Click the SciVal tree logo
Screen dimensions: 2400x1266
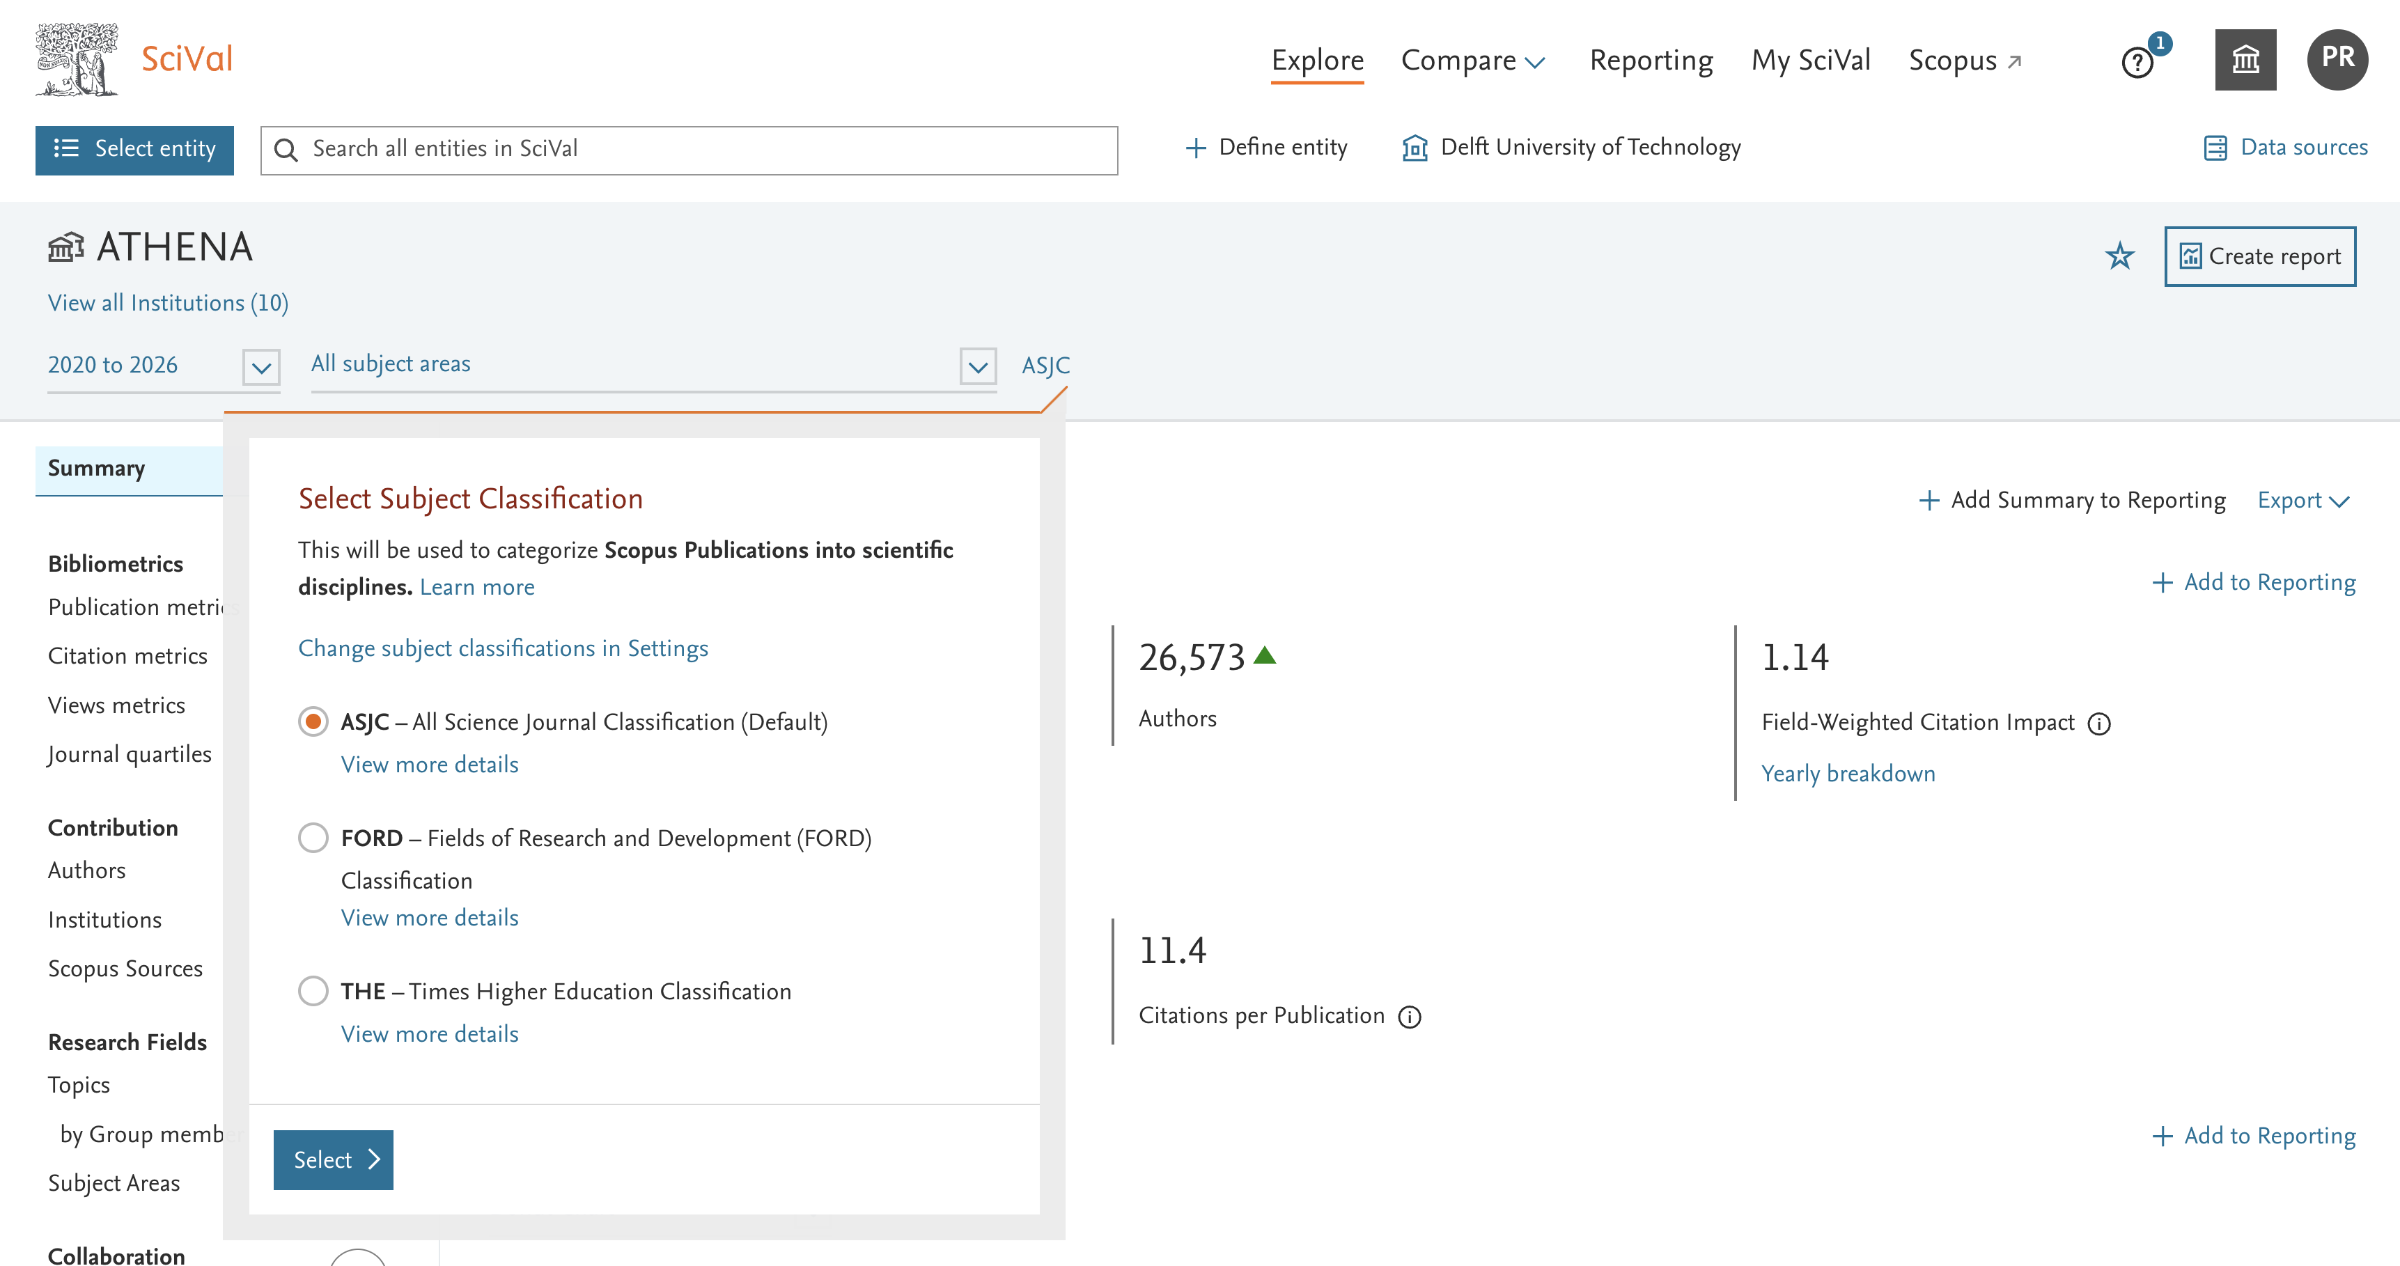77,60
